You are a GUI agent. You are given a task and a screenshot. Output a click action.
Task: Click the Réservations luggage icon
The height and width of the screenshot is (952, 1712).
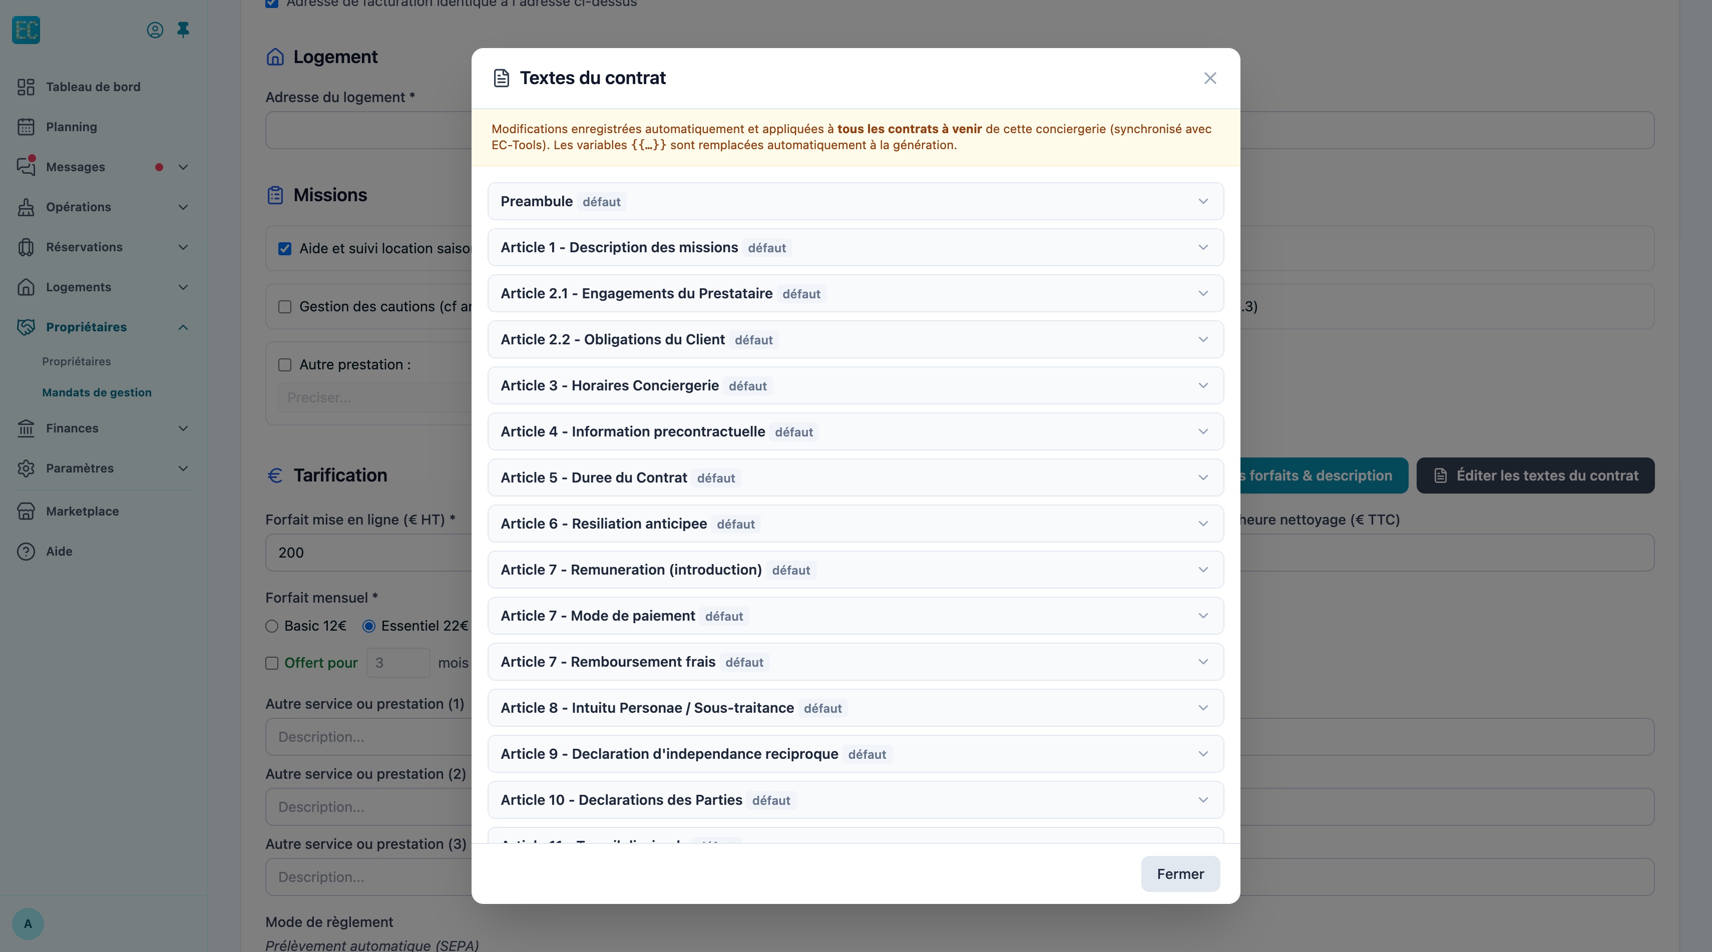(x=26, y=247)
